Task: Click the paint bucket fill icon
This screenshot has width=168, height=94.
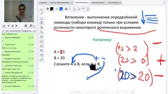Action: pyautogui.click(x=47, y=9)
